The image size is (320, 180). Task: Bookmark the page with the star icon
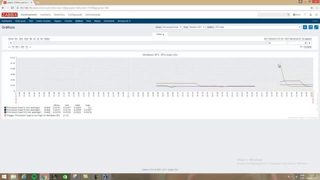tap(311, 8)
